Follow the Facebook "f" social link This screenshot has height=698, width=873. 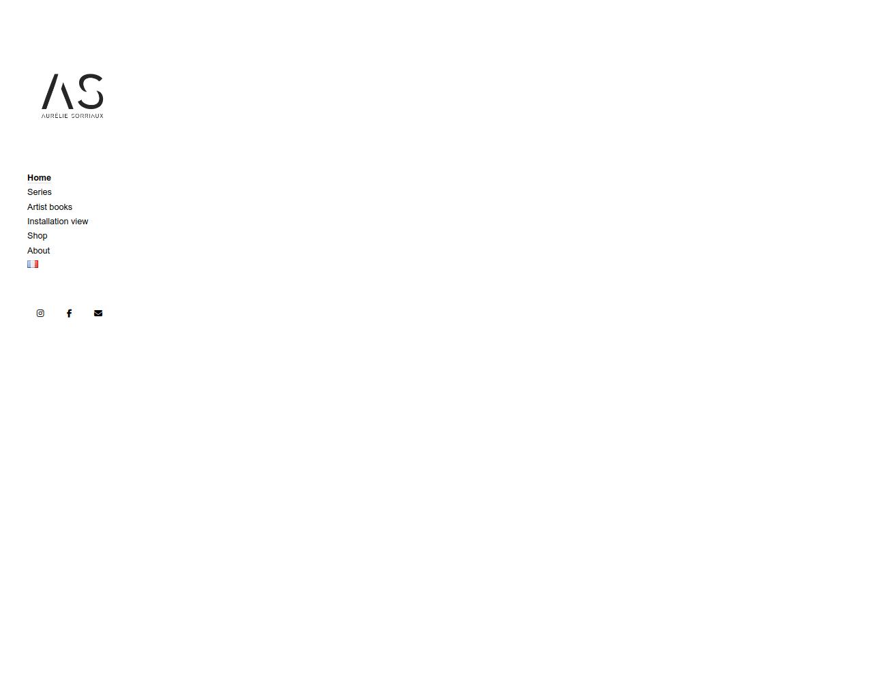(69, 314)
